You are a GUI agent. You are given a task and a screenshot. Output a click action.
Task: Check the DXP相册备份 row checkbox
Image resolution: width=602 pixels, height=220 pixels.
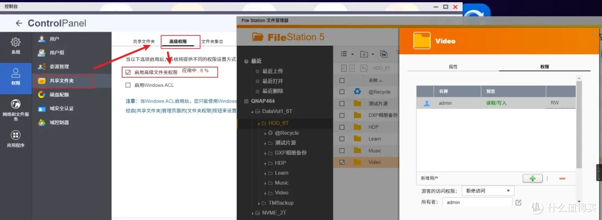coord(342,115)
